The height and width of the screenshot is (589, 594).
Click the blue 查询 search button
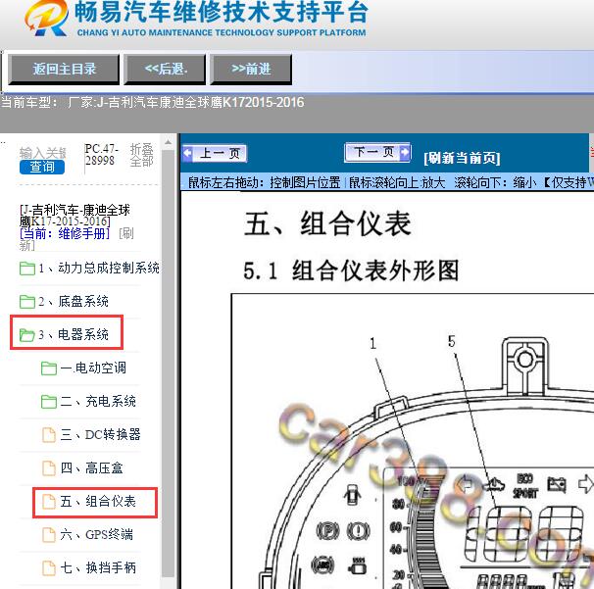coord(42,167)
